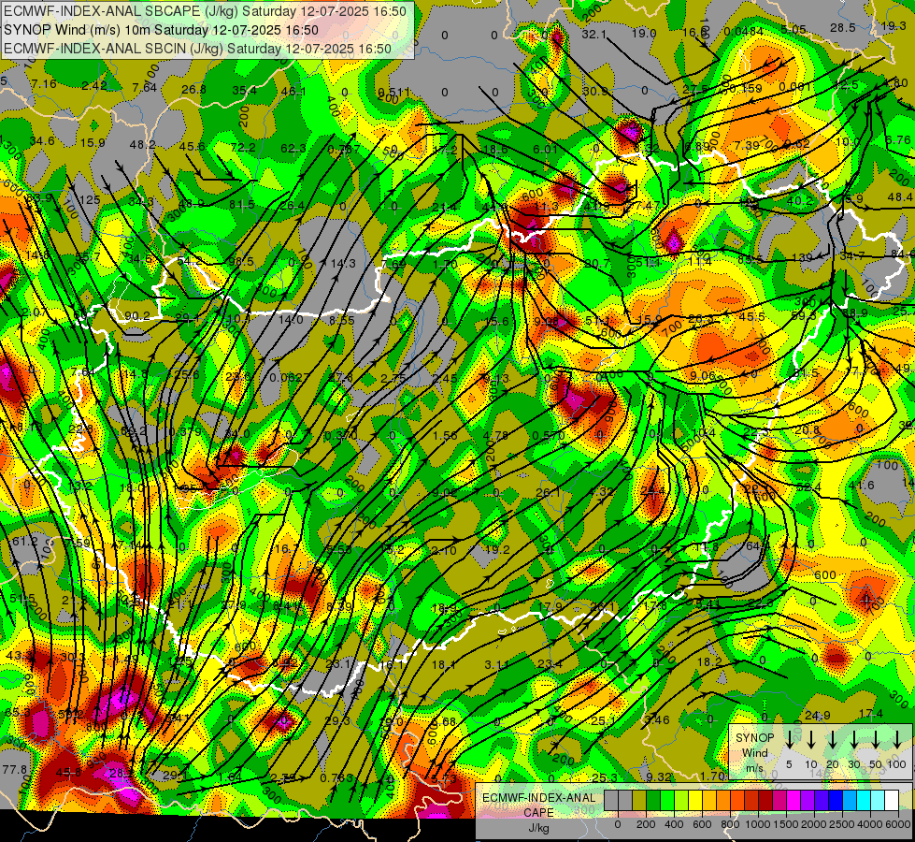Click the 100 m/s wind arrow in legend
The height and width of the screenshot is (842, 915).
click(897, 740)
